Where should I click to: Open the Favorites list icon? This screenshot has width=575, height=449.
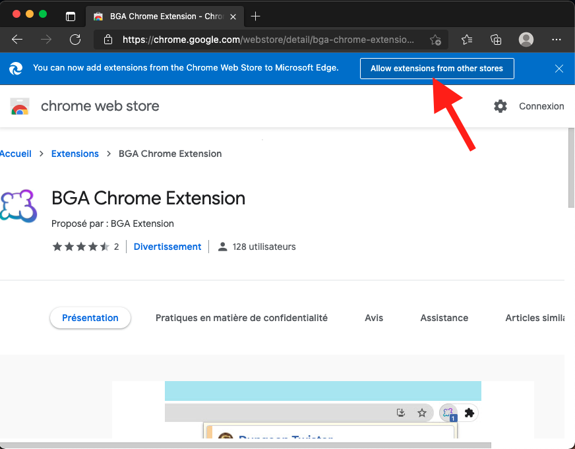[467, 39]
